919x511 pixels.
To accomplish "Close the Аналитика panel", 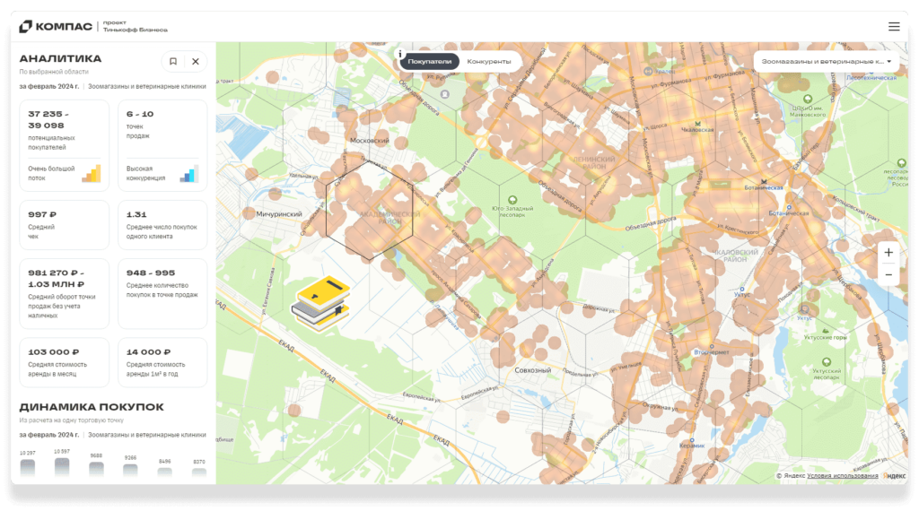I will point(195,62).
